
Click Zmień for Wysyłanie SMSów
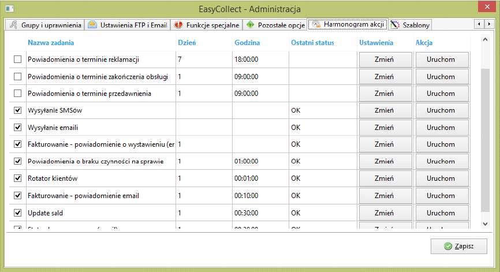385,111
